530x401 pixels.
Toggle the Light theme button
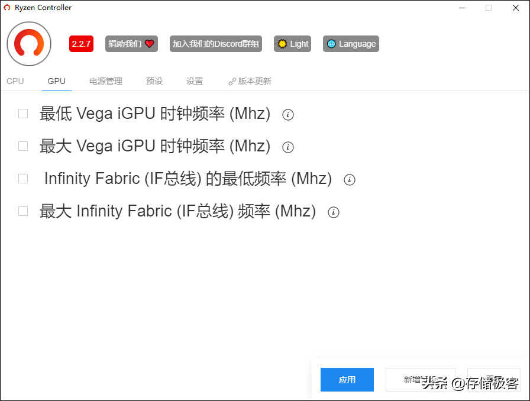pos(292,44)
